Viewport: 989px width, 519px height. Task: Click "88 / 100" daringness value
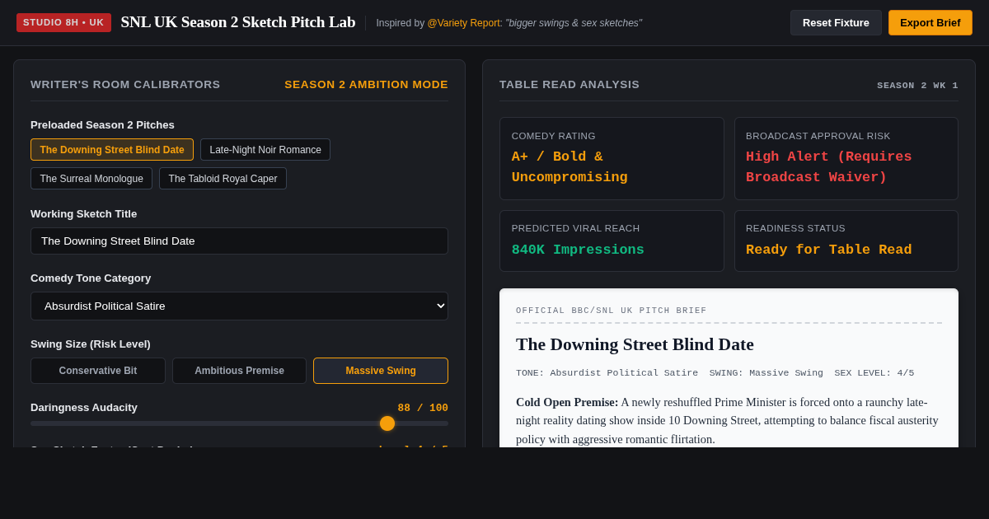[x=423, y=408]
